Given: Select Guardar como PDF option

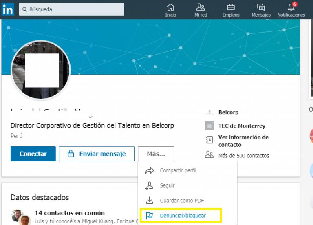Looking at the screenshot, I should point(181,201).
